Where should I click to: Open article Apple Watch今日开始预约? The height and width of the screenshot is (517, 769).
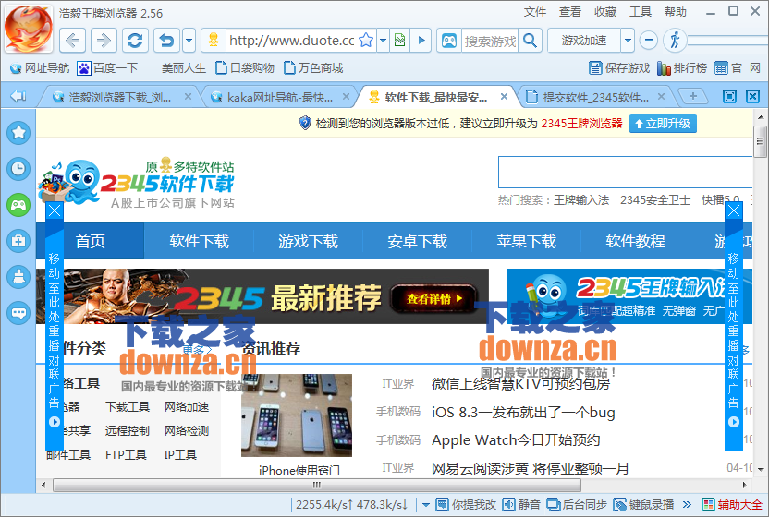pos(516,440)
